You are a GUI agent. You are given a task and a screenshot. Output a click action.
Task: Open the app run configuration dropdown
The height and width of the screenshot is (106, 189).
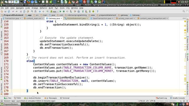coord(54,11)
